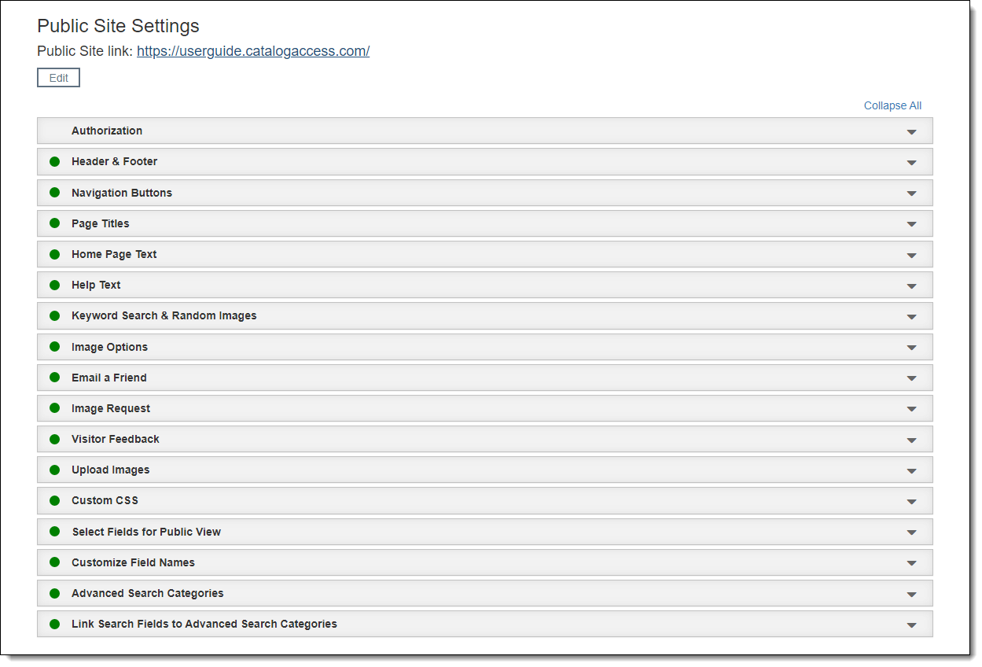The height and width of the screenshot is (667, 982).
Task: Click the Collapse All link
Action: 892,105
